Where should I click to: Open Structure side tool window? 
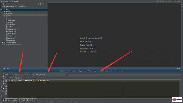pyautogui.click(x=1, y=85)
